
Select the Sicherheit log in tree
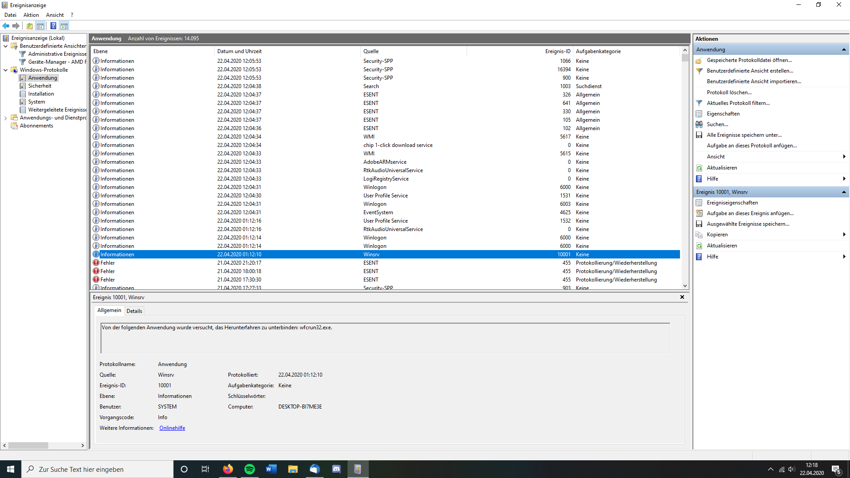[x=39, y=86]
